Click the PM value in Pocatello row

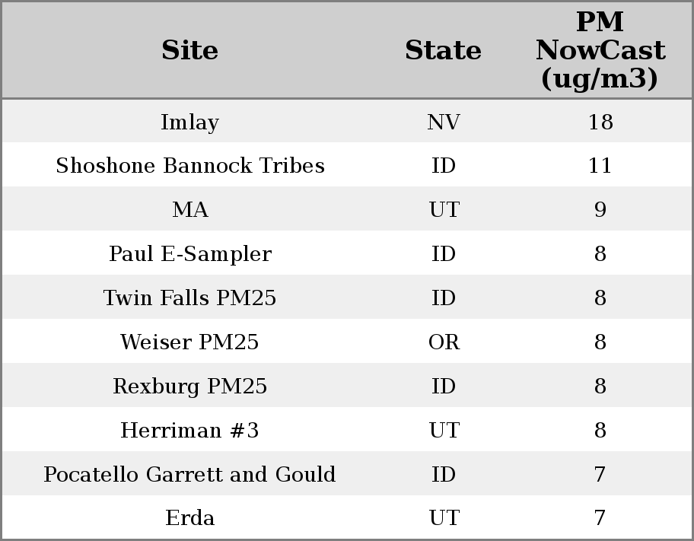click(600, 475)
